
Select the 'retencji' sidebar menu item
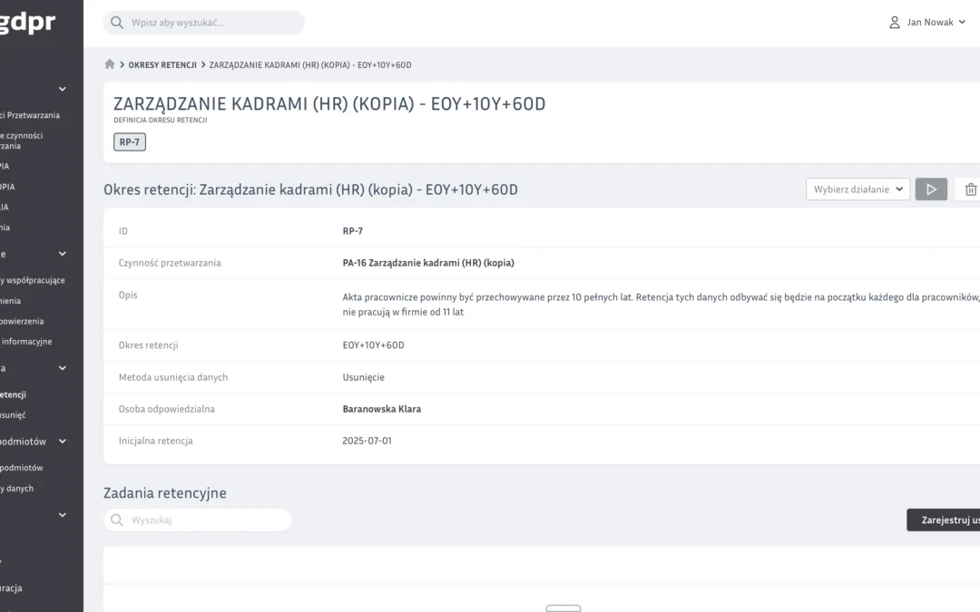click(x=14, y=394)
